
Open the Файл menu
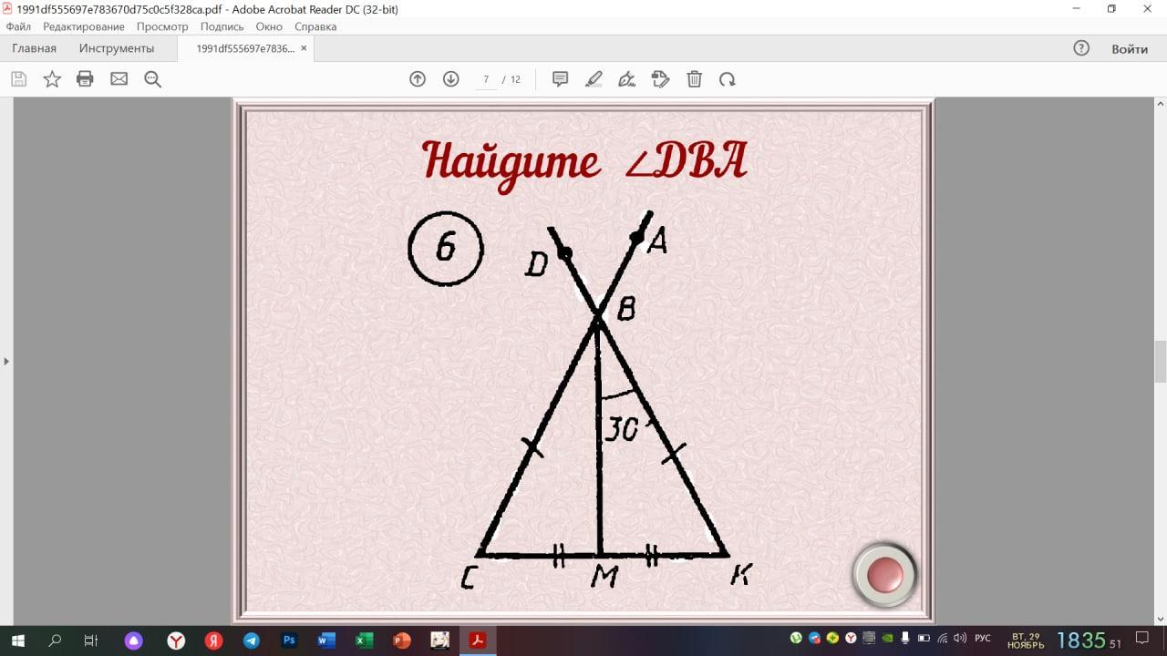(18, 26)
